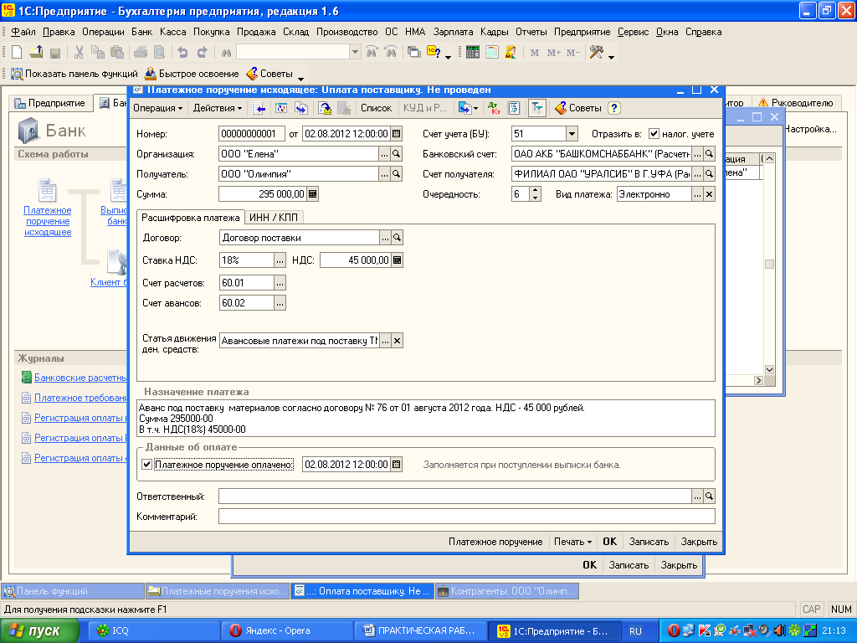The width and height of the screenshot is (857, 643).
Task: Clear the Вид платежа field with X
Action: 710,194
